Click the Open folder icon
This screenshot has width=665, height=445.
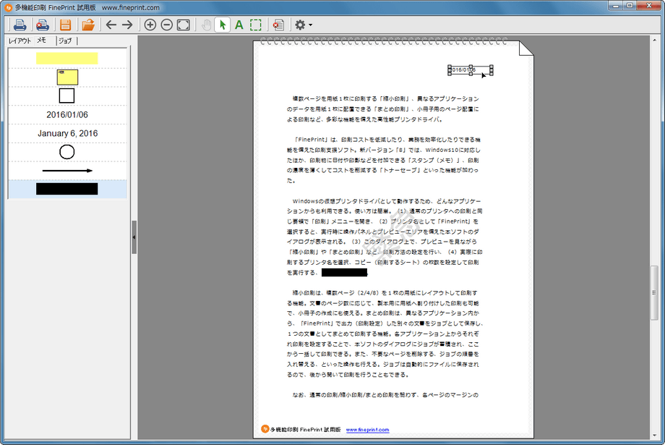(x=88, y=25)
